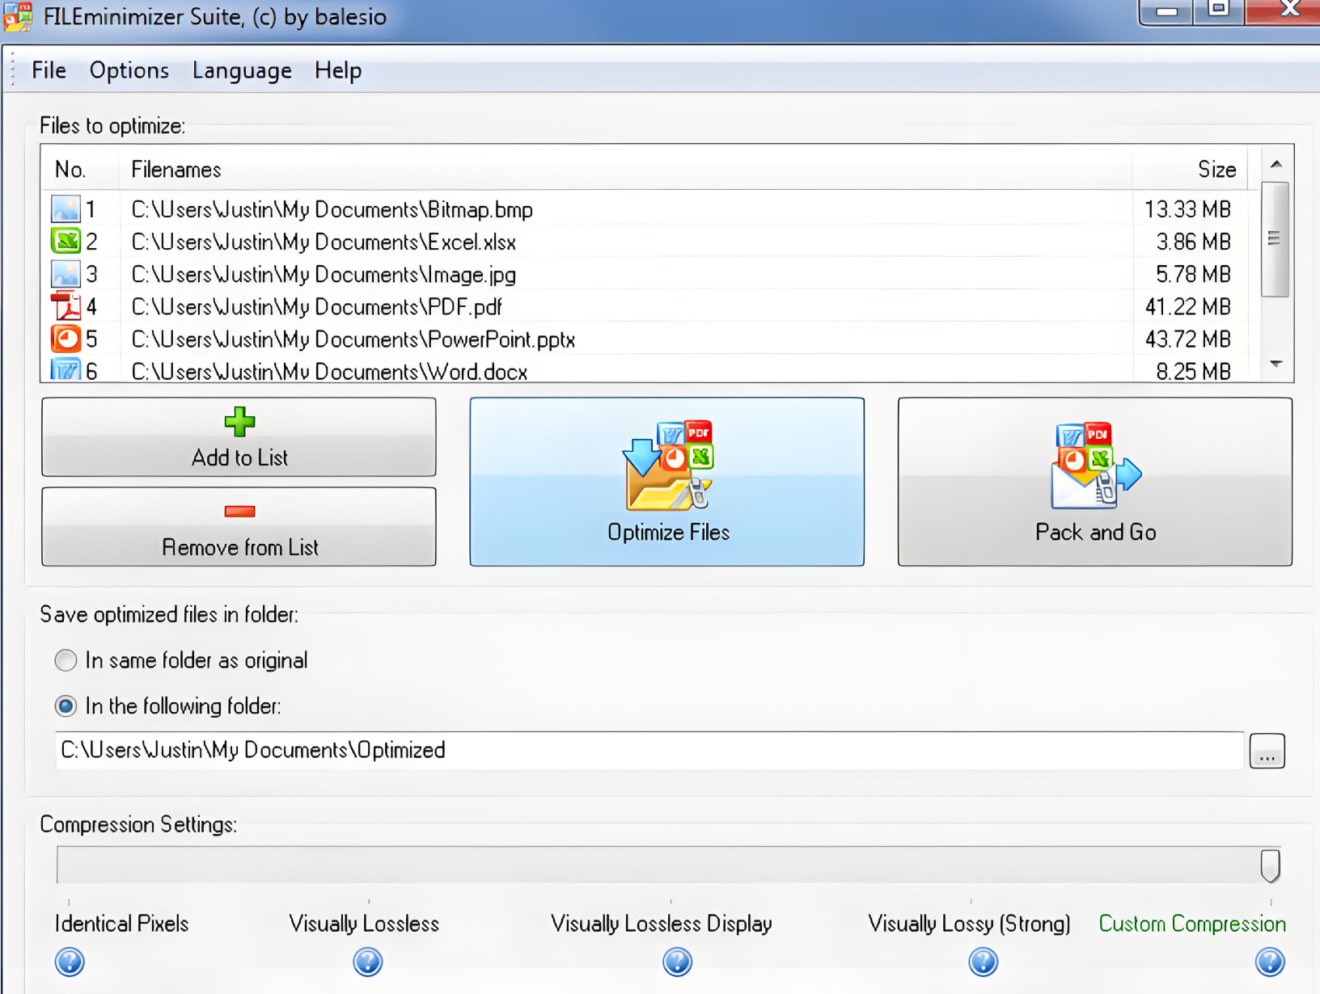Click the JPG image icon in row 3
The image size is (1320, 994).
click(x=66, y=274)
